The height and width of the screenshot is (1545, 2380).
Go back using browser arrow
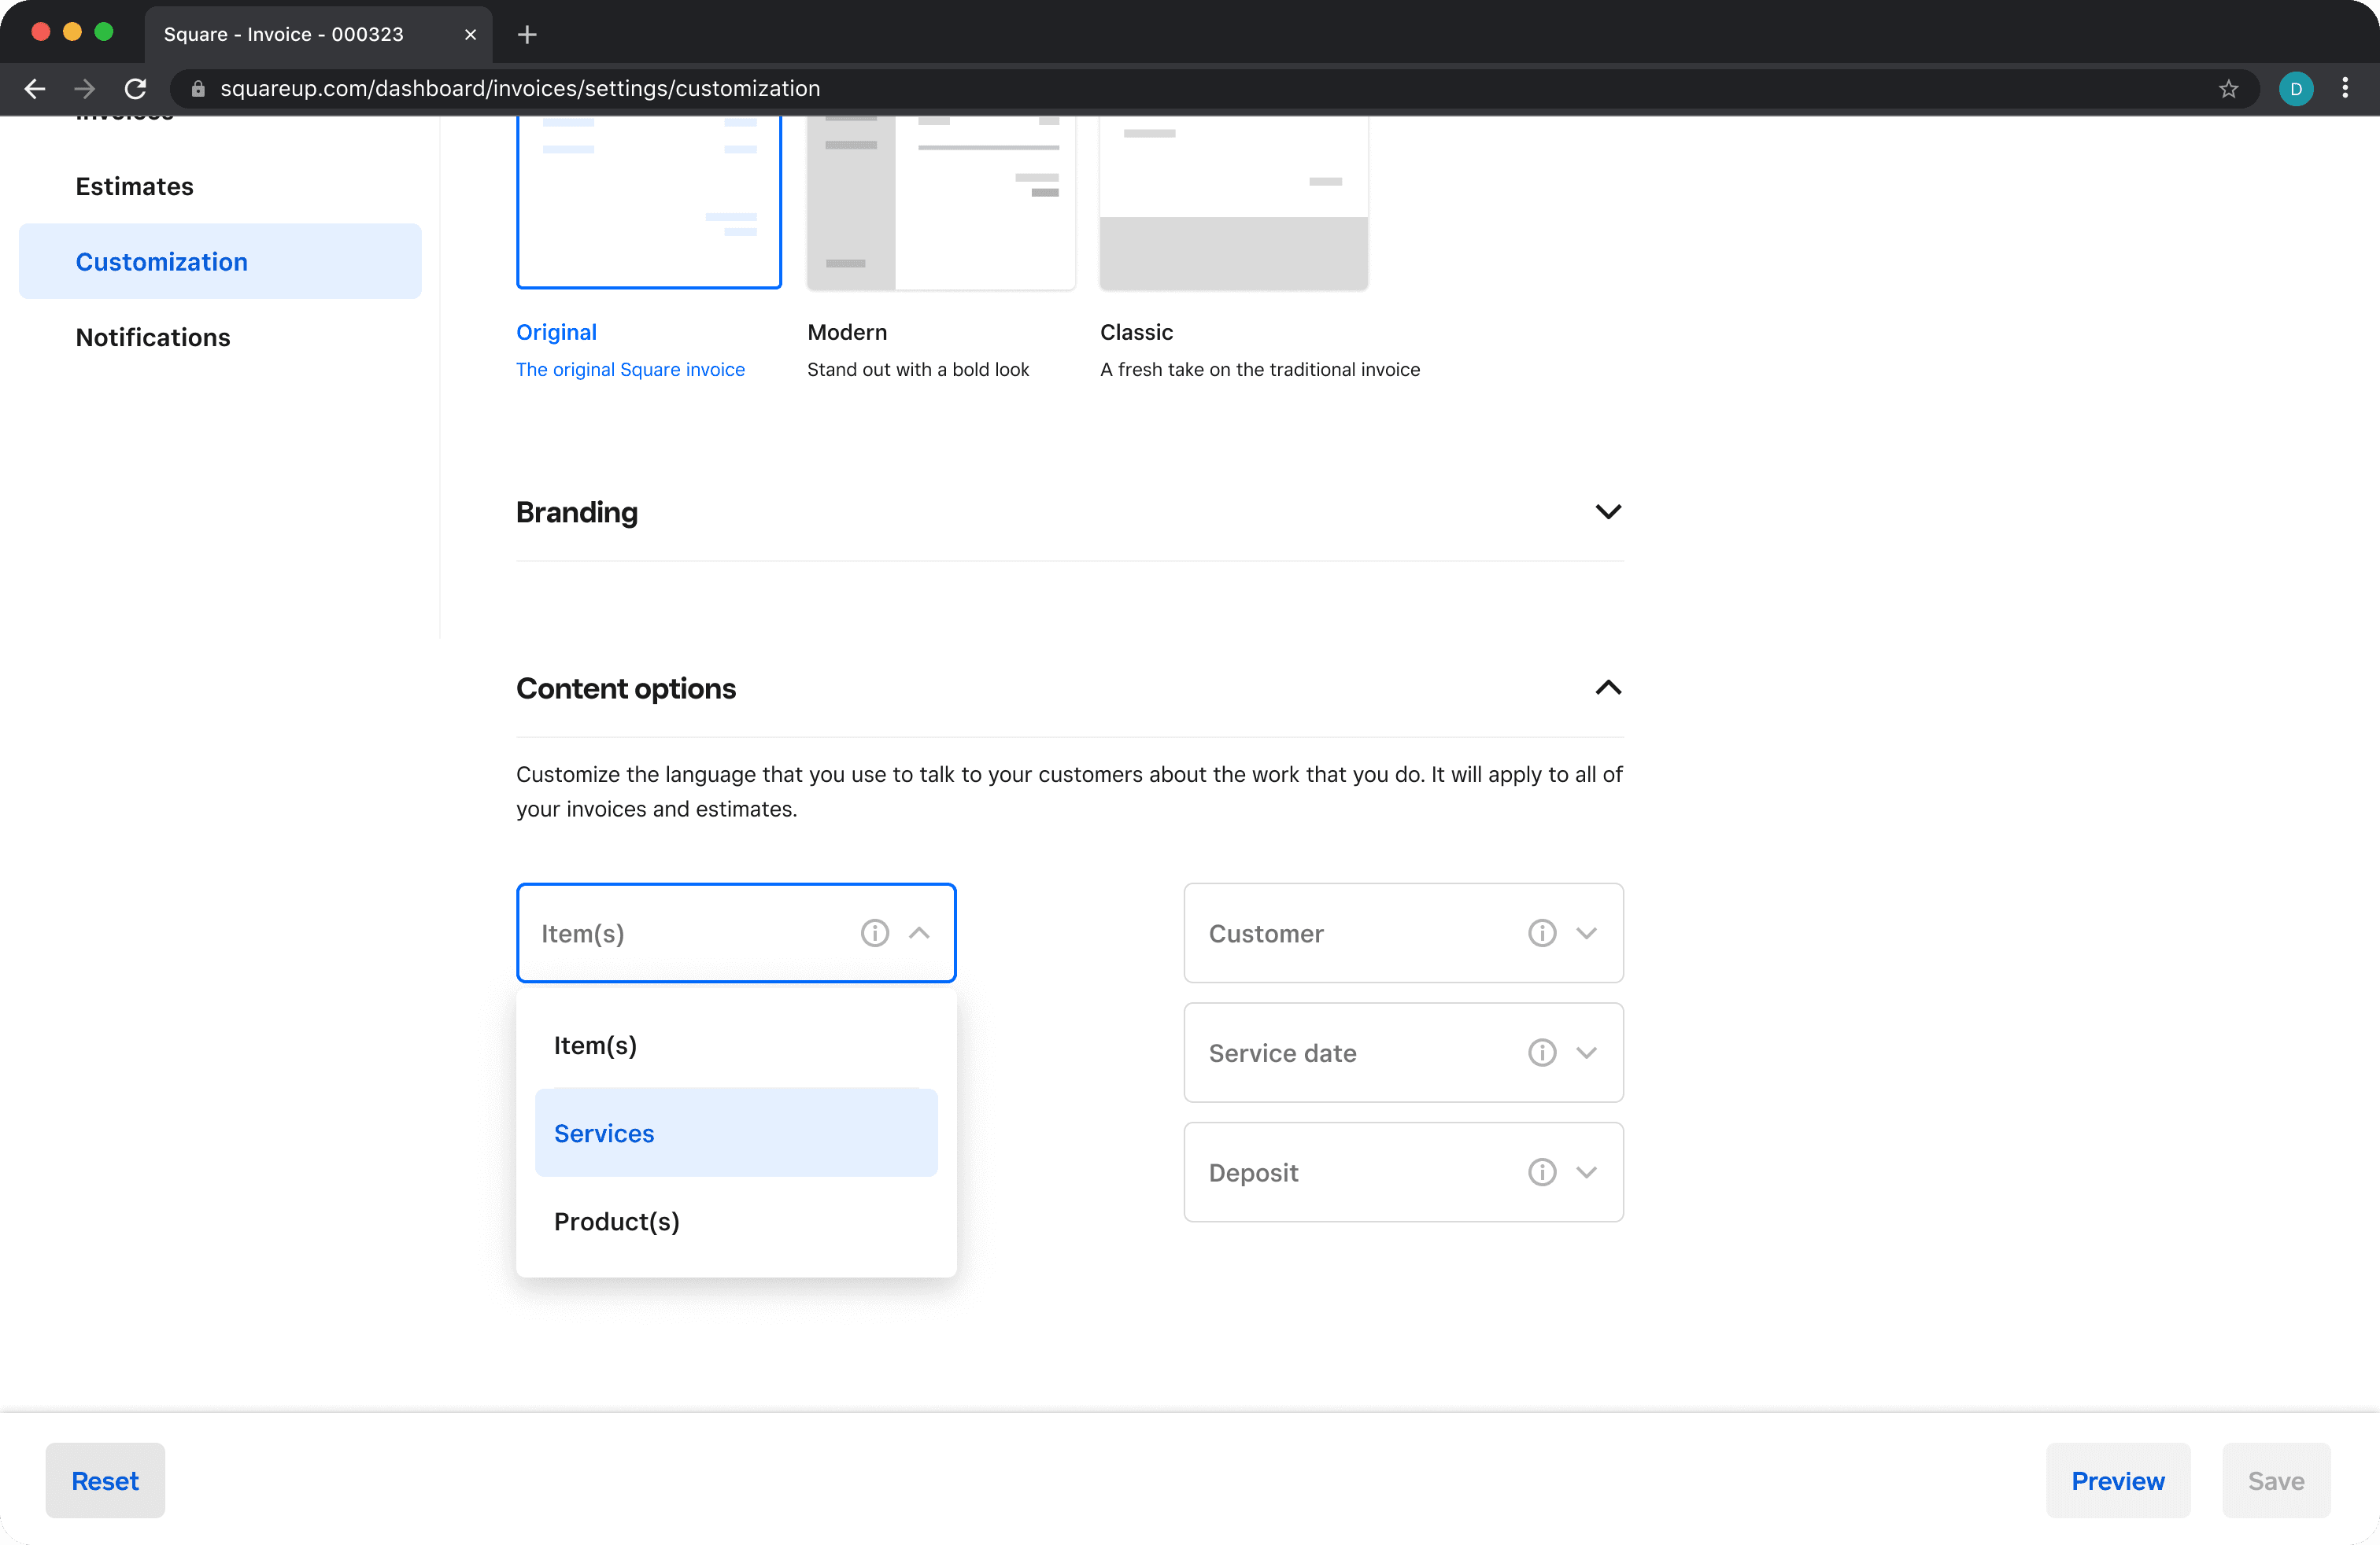[35, 89]
